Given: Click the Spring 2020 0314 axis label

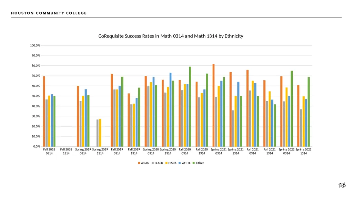Looking at the screenshot, I should 151,152.
